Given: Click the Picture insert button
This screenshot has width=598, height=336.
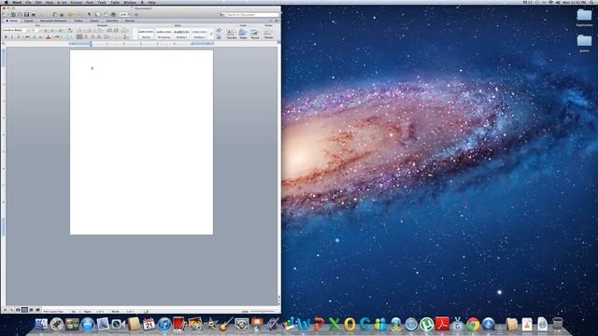Looking at the screenshot, I should [255, 34].
